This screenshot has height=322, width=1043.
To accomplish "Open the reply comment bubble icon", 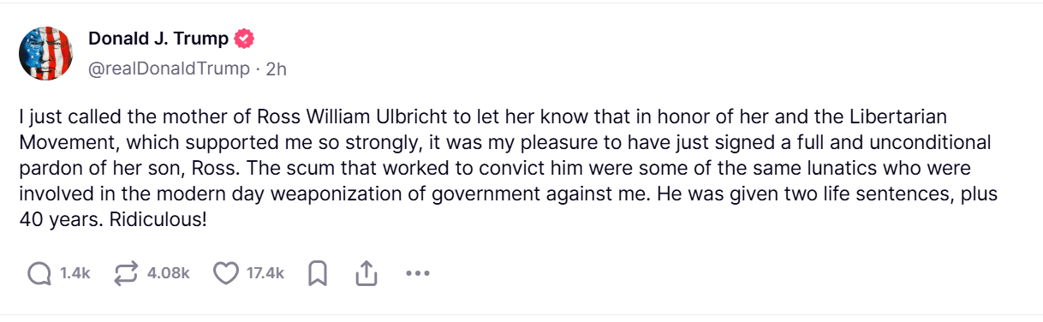I will tap(39, 273).
